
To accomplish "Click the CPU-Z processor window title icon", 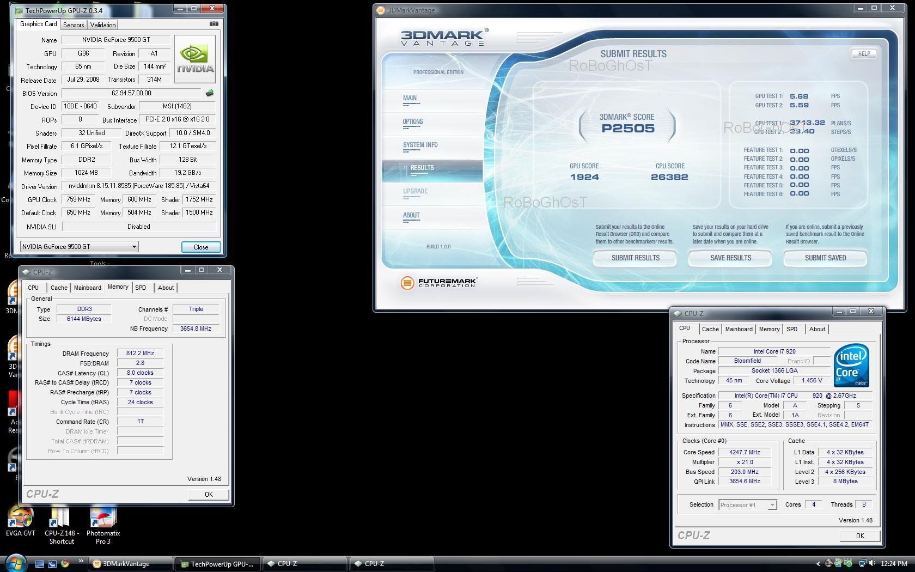I will click(x=678, y=313).
